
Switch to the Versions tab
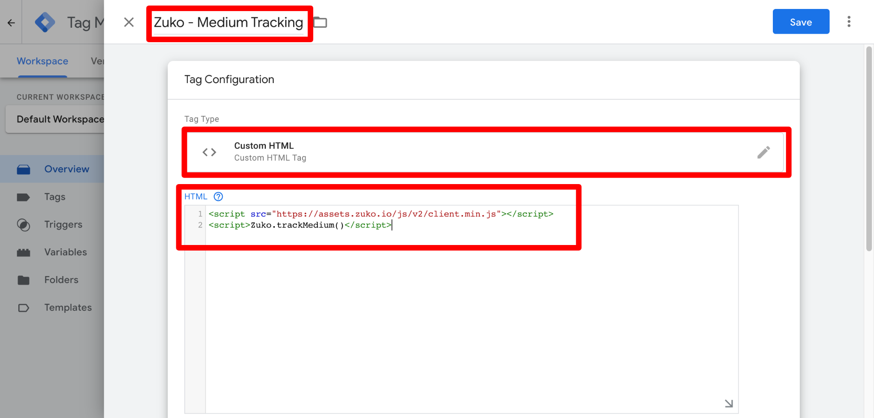point(99,61)
